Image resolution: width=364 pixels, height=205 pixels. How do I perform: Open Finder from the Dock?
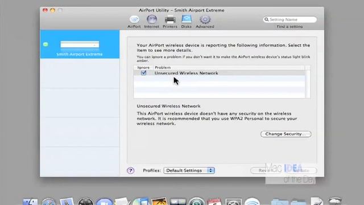pyautogui.click(x=30, y=202)
